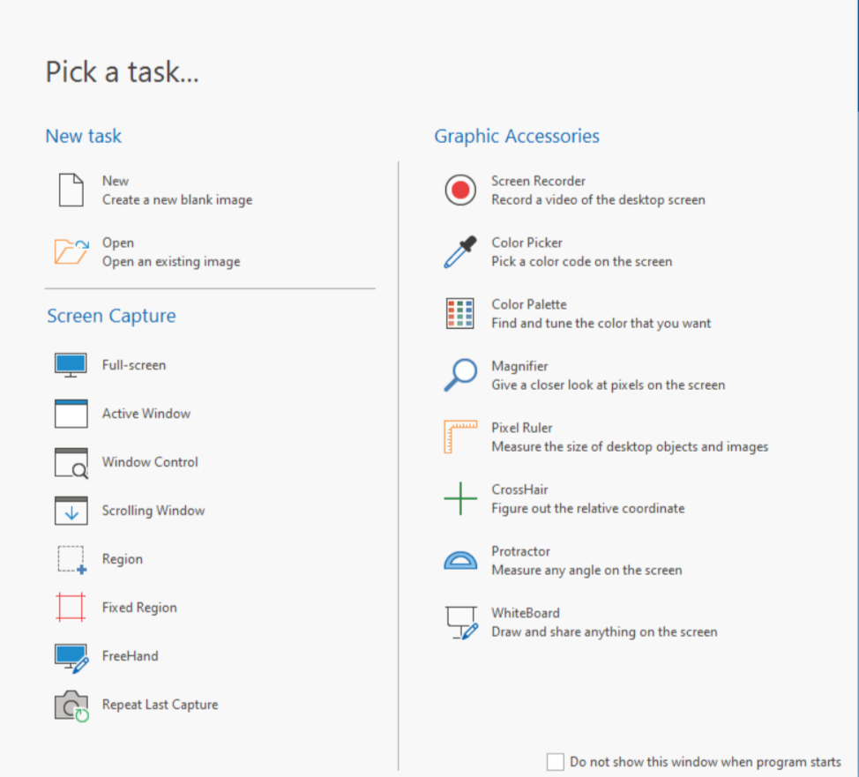Pick the Region capture icon

(x=71, y=559)
